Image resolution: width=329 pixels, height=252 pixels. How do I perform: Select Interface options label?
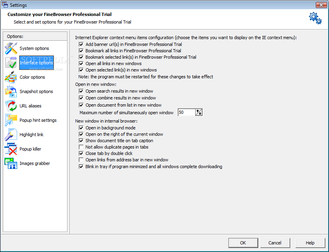coord(36,63)
